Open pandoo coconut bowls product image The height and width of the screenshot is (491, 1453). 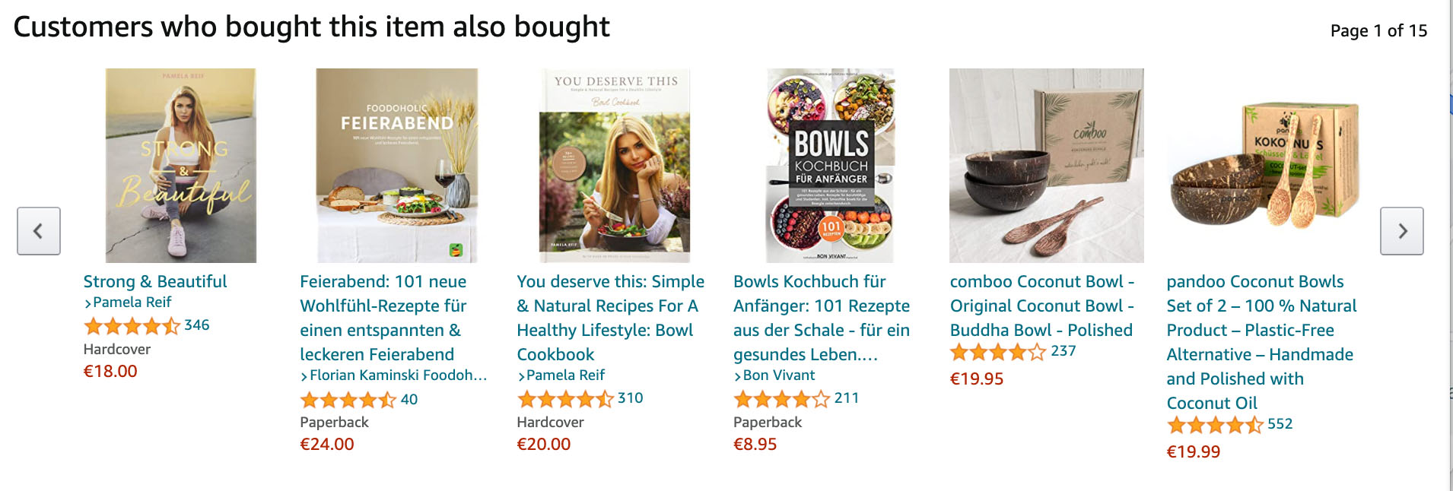point(1263,167)
